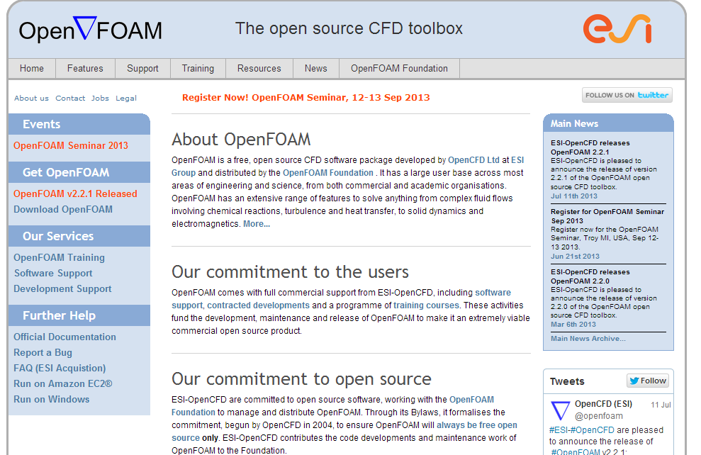Open the Legal link
Viewport: 701px width, 455px height.
pyautogui.click(x=126, y=99)
